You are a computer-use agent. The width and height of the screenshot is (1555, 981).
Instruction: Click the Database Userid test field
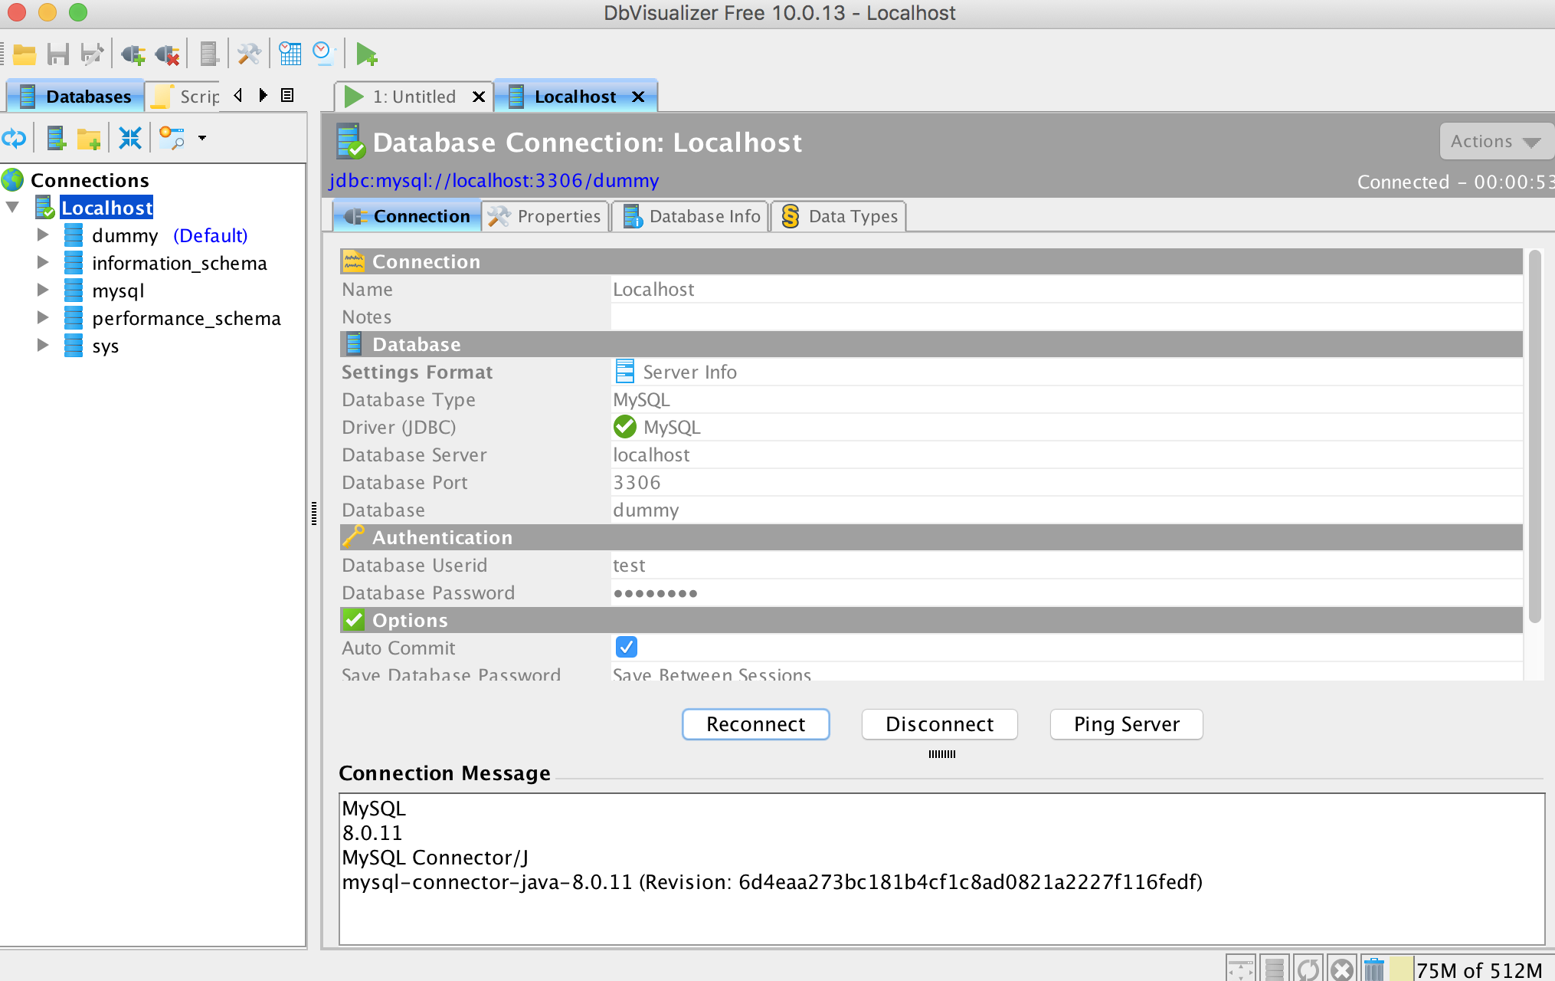[1066, 566]
